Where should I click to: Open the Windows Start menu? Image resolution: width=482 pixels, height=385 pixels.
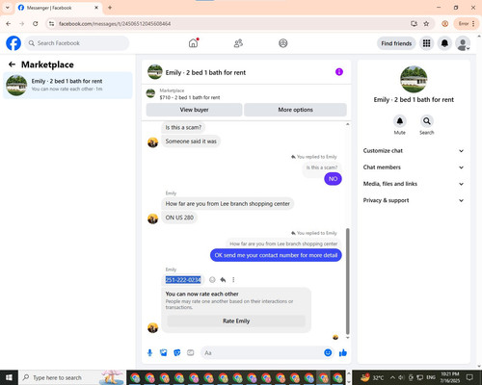pos(9,377)
